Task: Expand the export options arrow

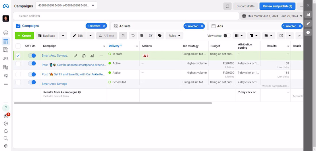Action: pos(290,36)
